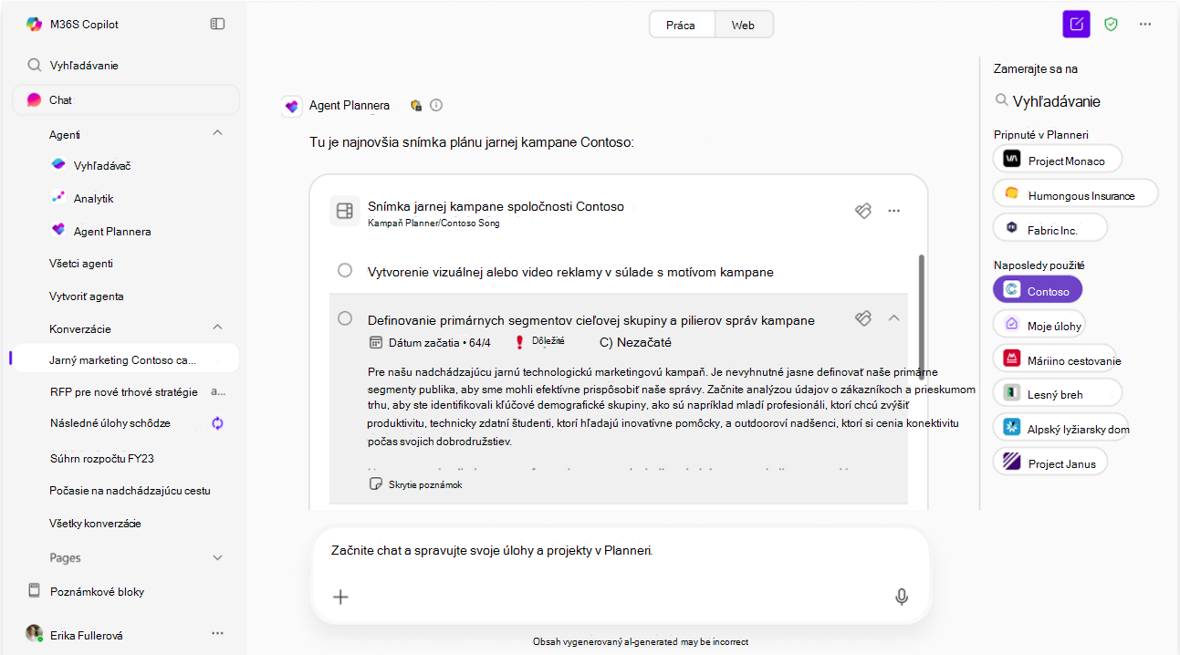
Task: Click the Agent Plannera header icon
Action: pyautogui.click(x=292, y=106)
